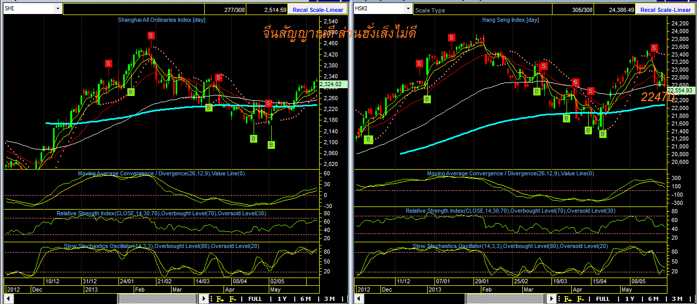Image resolution: width=697 pixels, height=304 pixels.
Task: Click the 15/04 date label on Hang Seng axis
Action: pos(599,281)
